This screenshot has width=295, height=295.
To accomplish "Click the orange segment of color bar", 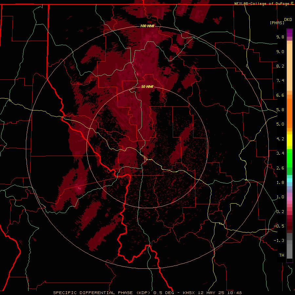I will (289, 113).
